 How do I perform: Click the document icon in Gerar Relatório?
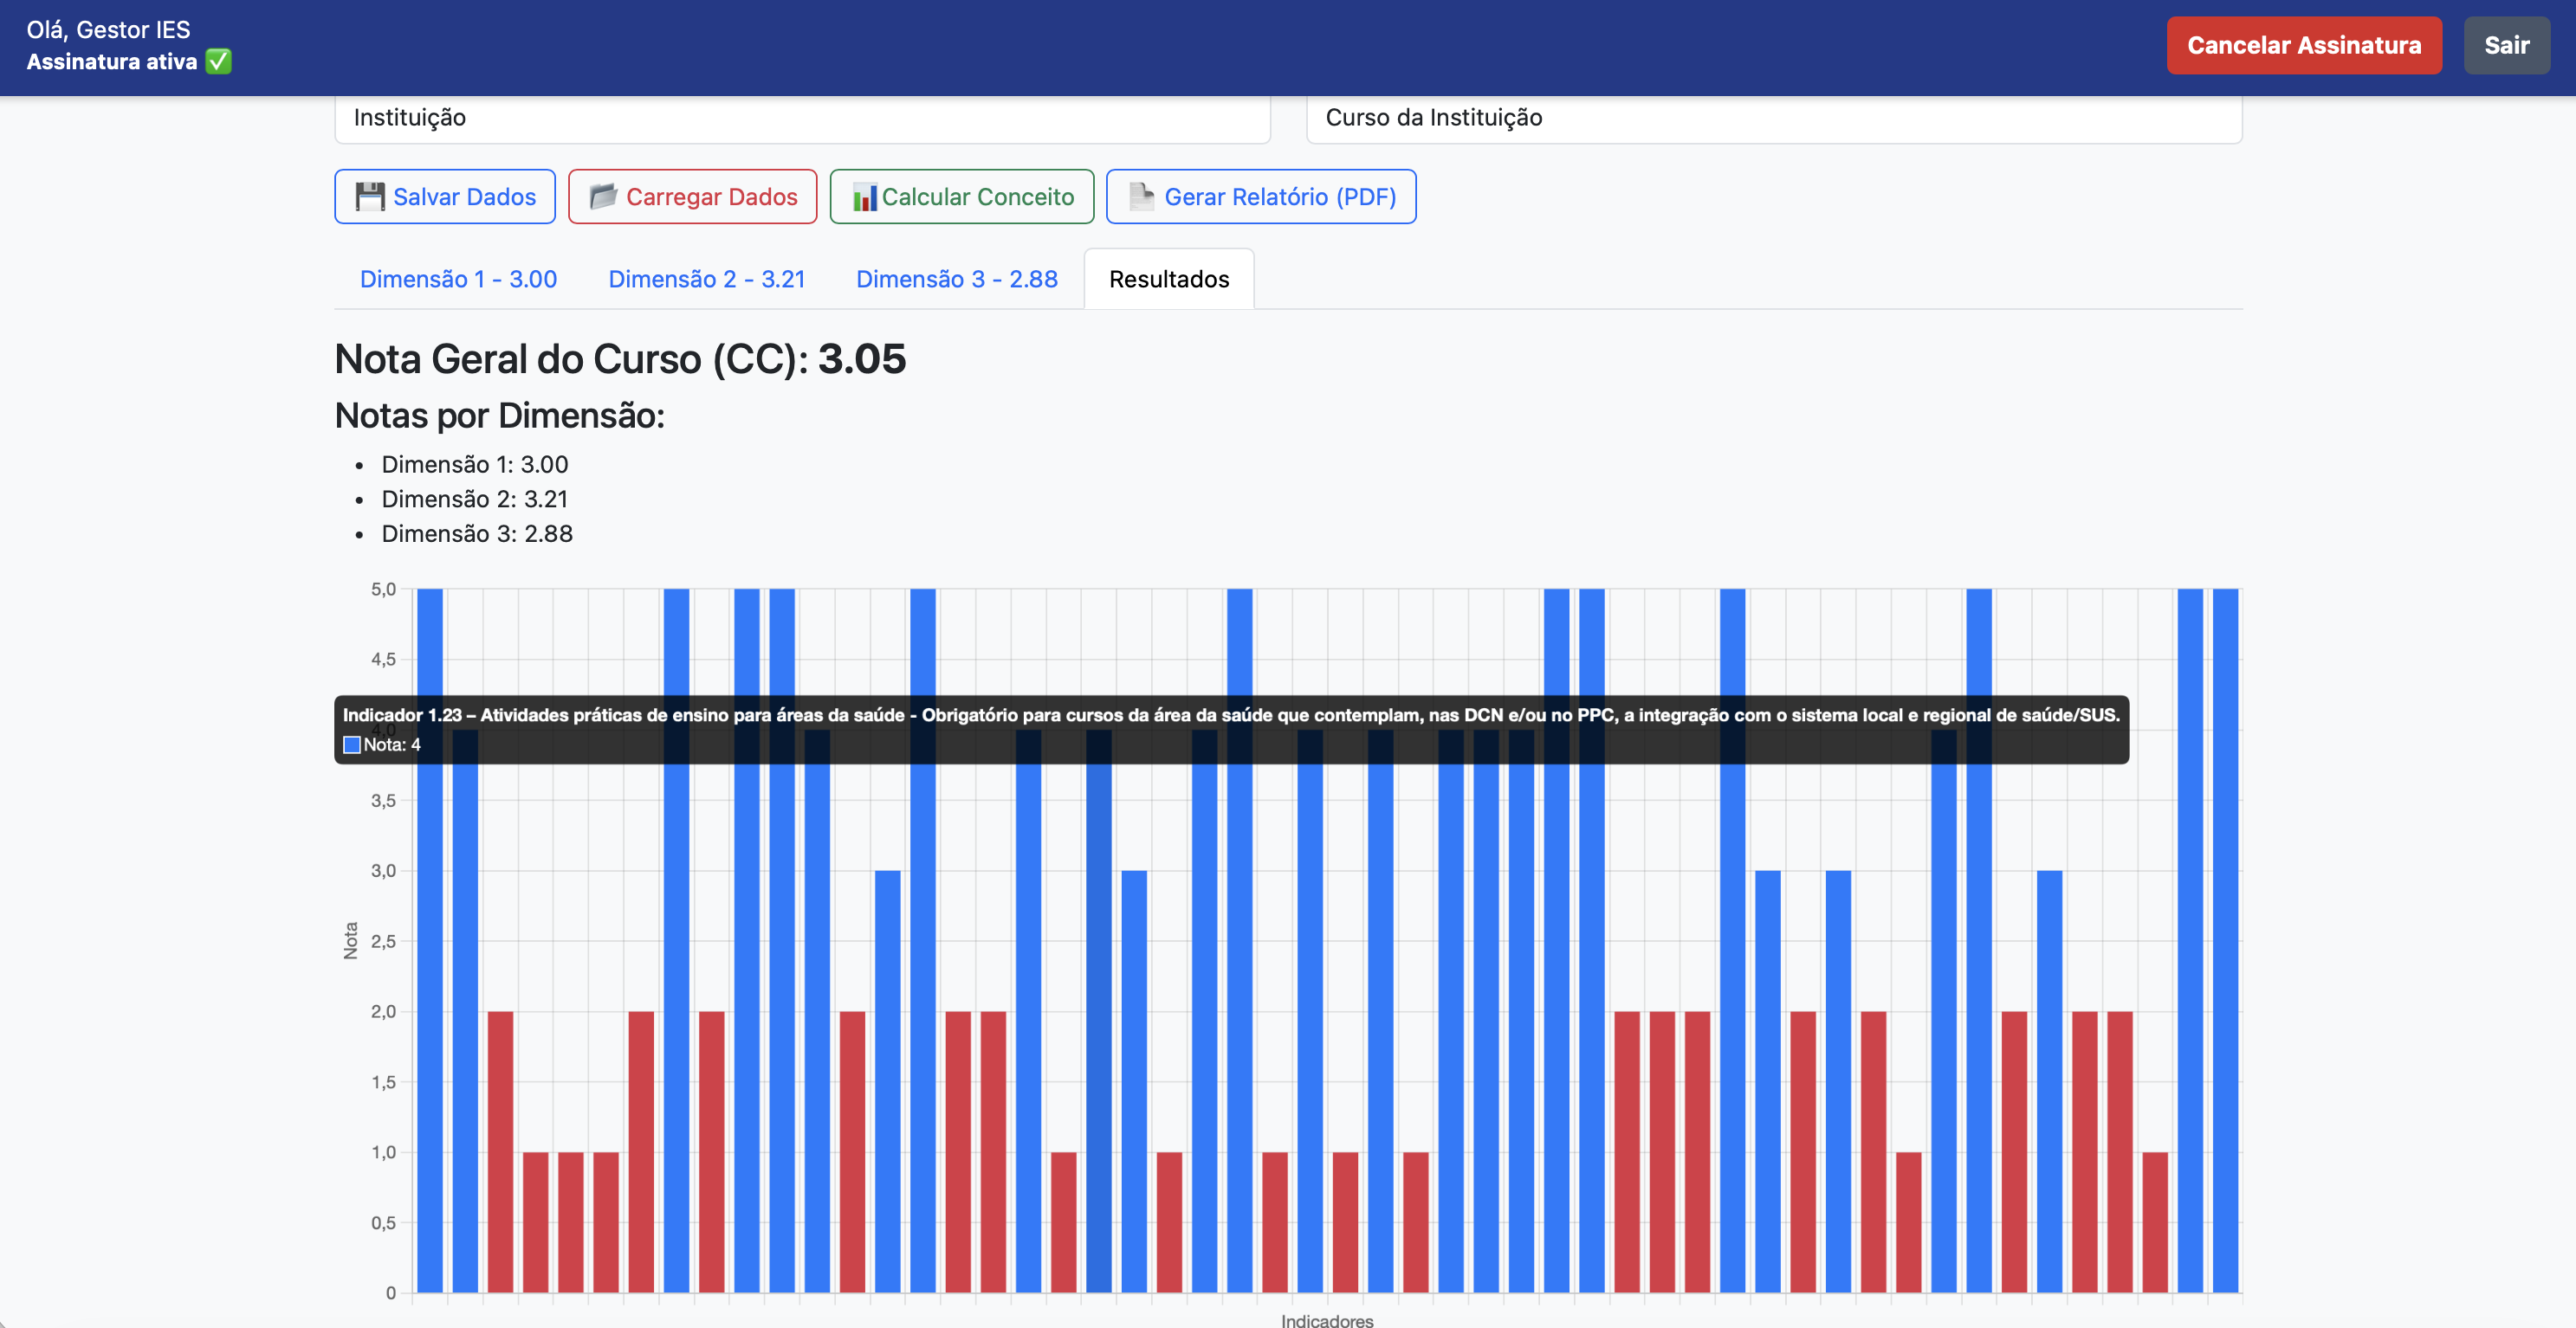coord(1141,197)
